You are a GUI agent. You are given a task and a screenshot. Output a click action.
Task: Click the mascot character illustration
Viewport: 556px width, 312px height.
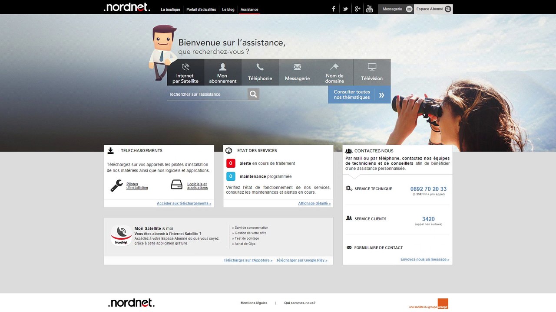[x=162, y=52]
